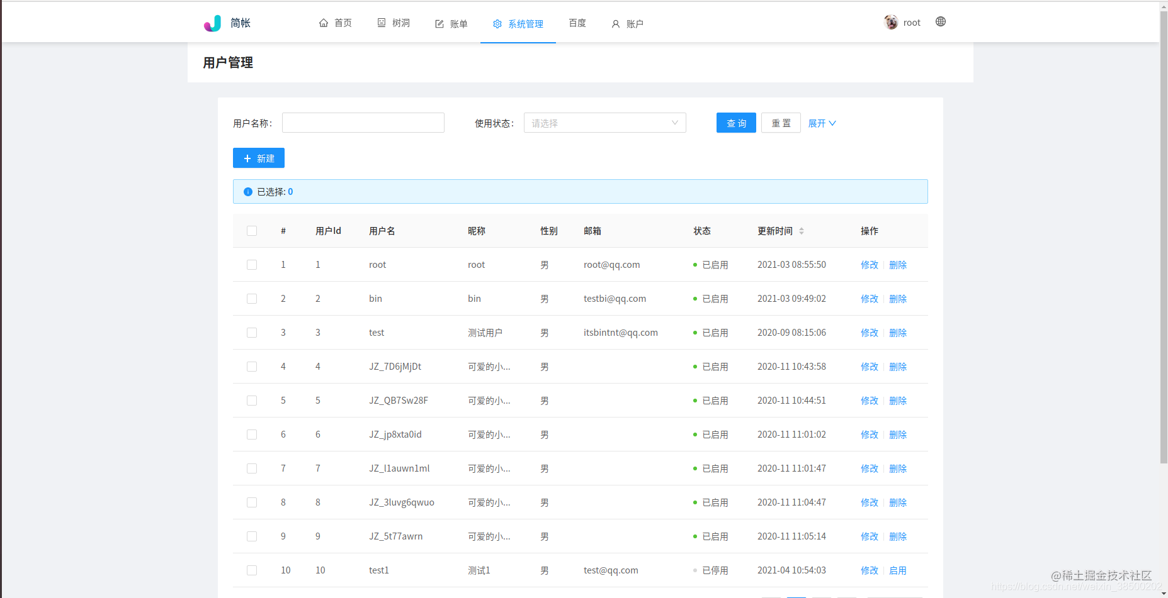Open the root avatar account menu

click(890, 22)
